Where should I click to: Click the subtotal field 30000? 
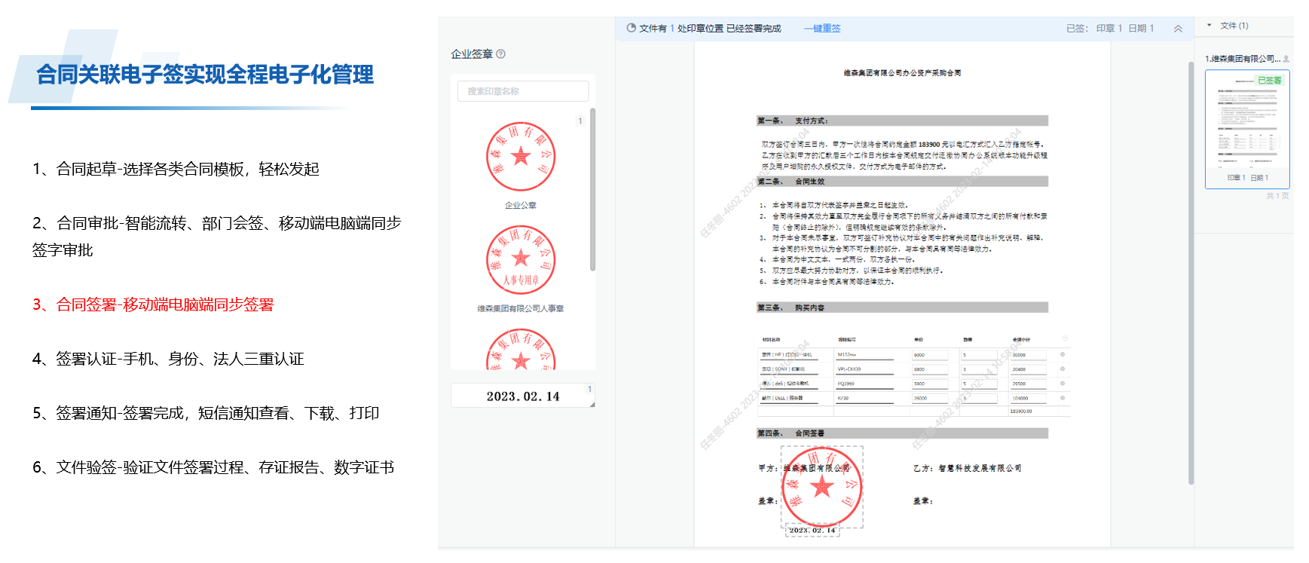point(1029,355)
